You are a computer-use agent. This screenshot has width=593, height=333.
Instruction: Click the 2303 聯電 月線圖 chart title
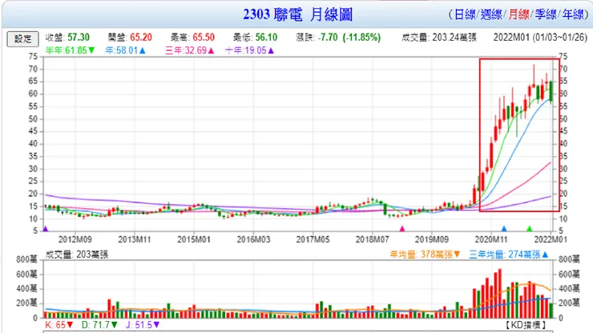coord(297,14)
